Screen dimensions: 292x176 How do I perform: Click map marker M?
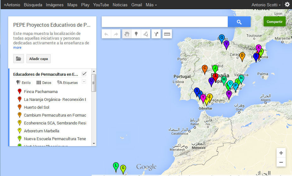(x=224, y=80)
